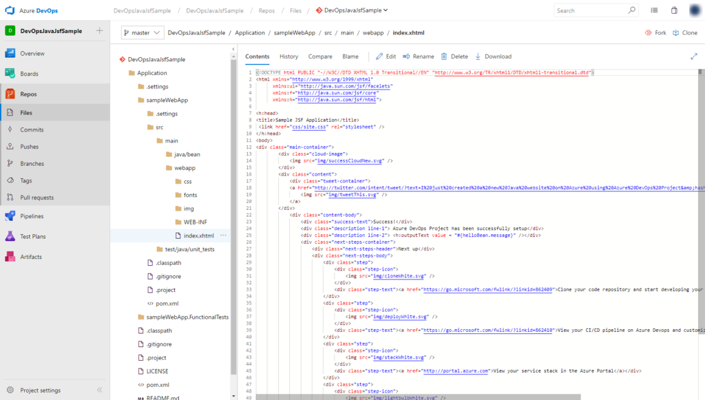Open the Tags page
The height and width of the screenshot is (400, 705).
[25, 180]
